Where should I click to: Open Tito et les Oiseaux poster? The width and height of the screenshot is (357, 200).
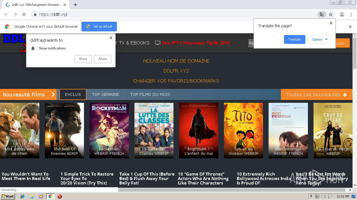pyautogui.click(x=243, y=131)
